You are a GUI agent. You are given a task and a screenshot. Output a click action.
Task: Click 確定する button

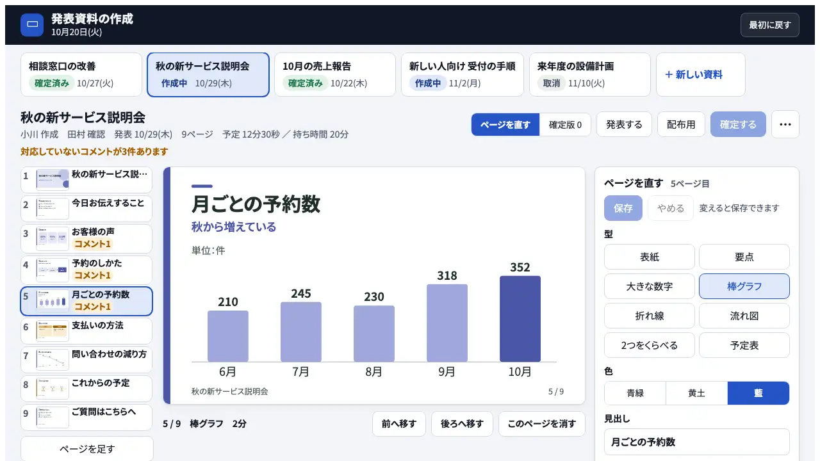pos(738,124)
